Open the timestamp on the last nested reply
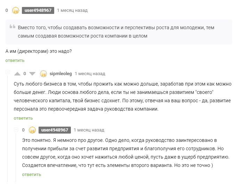Viewport: 238px width, 184px height. (89, 130)
